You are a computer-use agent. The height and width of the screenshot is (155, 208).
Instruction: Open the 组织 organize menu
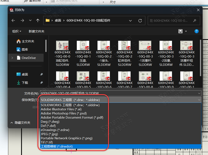click(x=17, y=31)
